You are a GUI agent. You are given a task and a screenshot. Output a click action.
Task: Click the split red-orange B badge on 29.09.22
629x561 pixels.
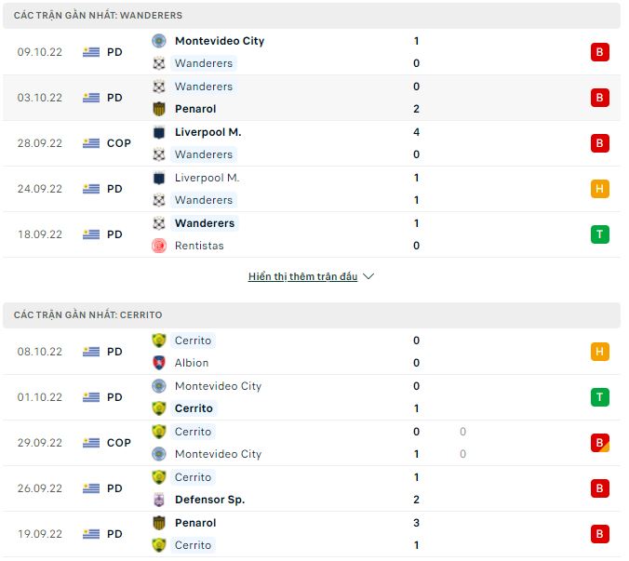600,443
